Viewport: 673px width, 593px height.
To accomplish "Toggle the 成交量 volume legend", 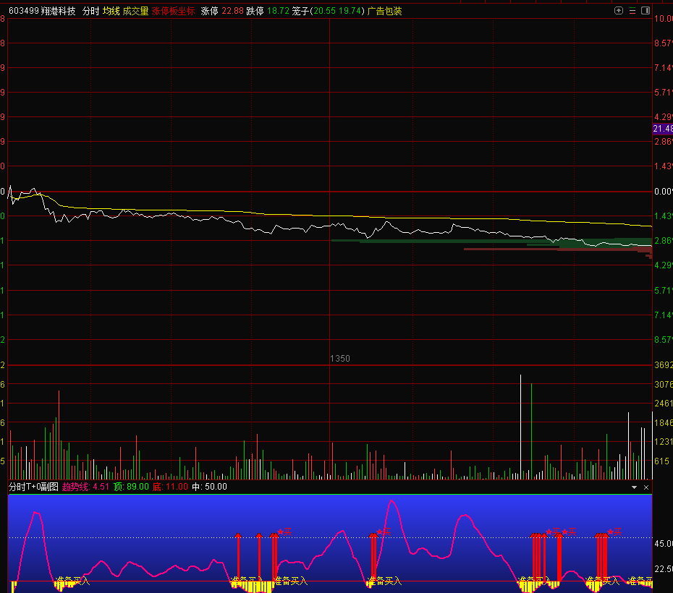I will [135, 12].
